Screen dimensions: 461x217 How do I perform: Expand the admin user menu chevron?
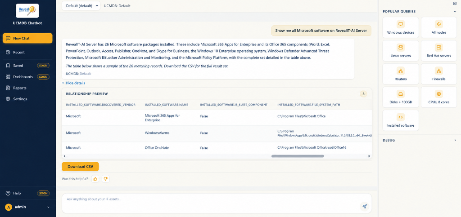click(x=48, y=207)
